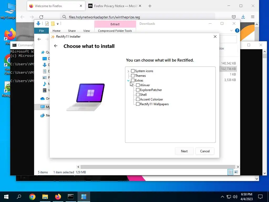This screenshot has height=202, width=269.
Task: Enable the Winver checkbox
Action: (138, 85)
